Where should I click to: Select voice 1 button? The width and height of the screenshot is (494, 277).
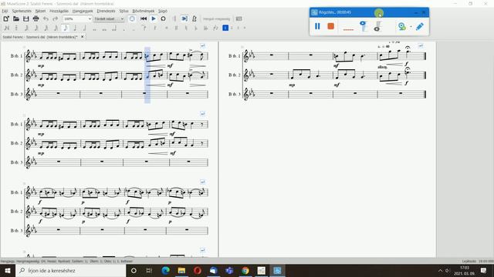point(225,28)
